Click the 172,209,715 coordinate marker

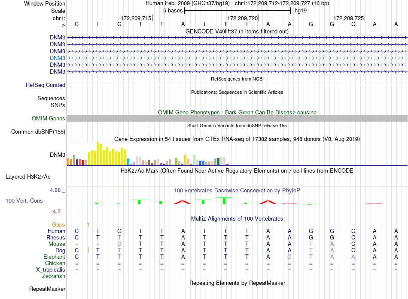(136, 18)
